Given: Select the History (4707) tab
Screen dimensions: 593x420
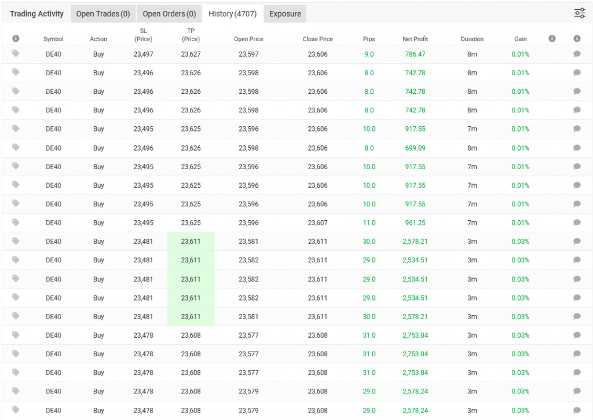Looking at the screenshot, I should (232, 14).
